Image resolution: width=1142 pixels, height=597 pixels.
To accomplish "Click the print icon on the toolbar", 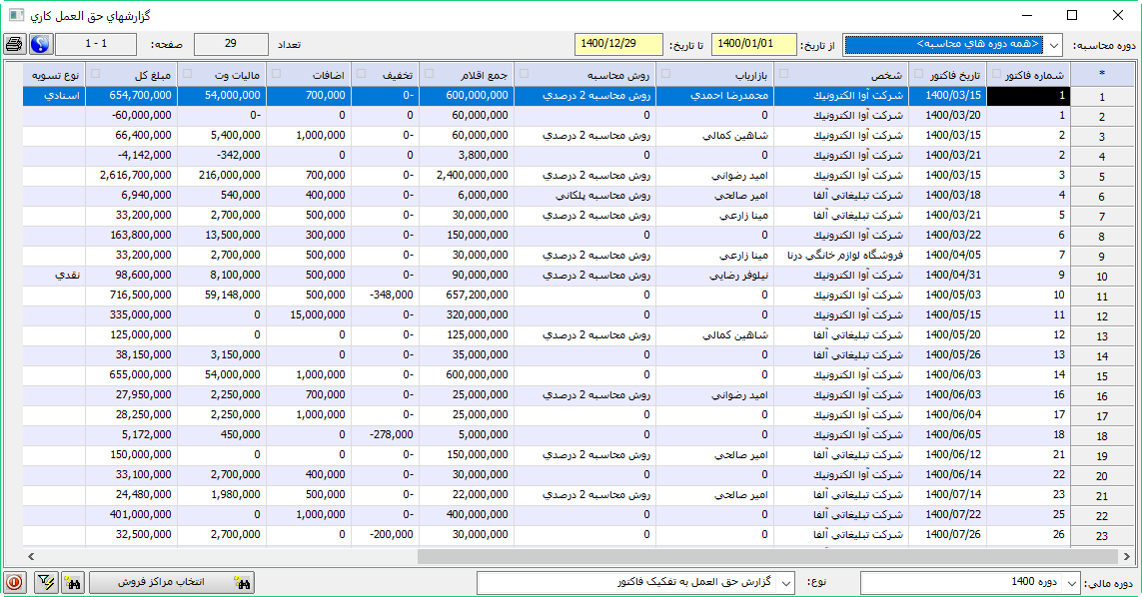I will (16, 44).
